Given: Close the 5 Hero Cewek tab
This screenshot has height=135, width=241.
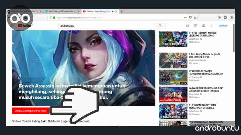Looking at the screenshot, I should tap(116, 11).
